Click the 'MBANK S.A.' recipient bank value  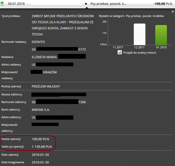[41, 110]
